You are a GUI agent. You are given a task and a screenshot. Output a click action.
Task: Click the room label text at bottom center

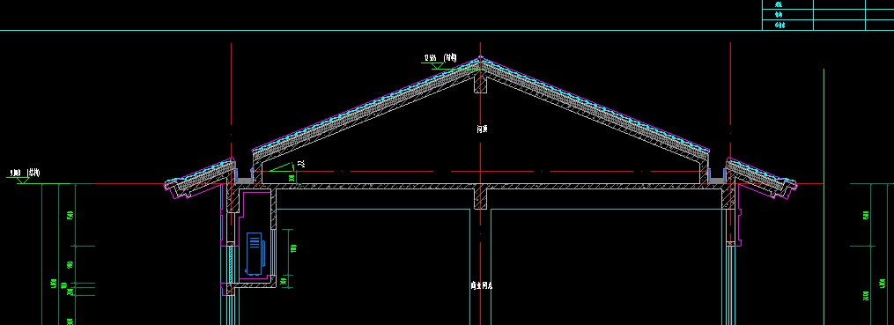pos(481,285)
